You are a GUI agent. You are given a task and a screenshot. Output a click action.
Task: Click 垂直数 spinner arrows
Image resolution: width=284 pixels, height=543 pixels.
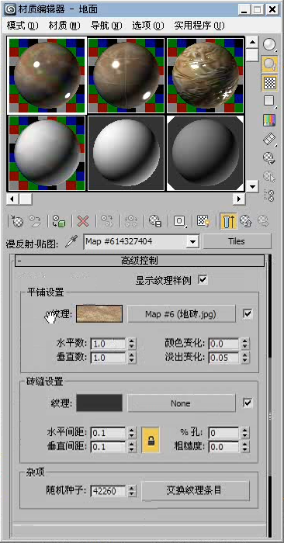[132, 358]
